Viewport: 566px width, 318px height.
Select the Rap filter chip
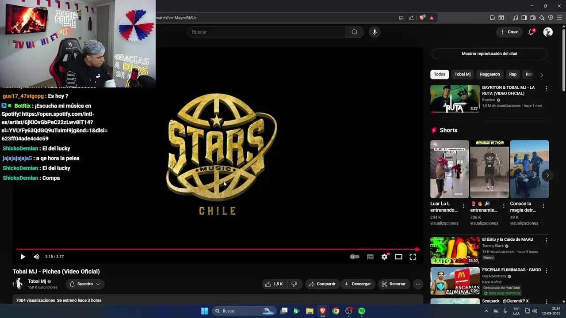[x=513, y=74]
